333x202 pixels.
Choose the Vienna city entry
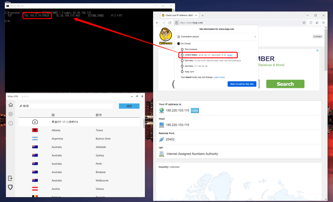[100, 189]
